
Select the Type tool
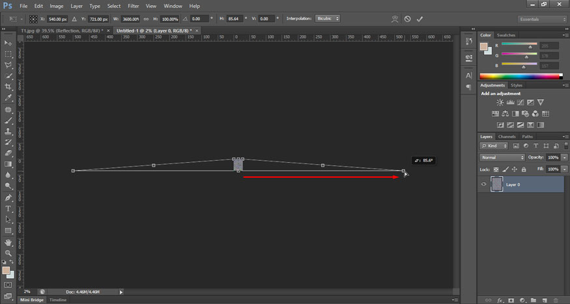(x=8, y=208)
